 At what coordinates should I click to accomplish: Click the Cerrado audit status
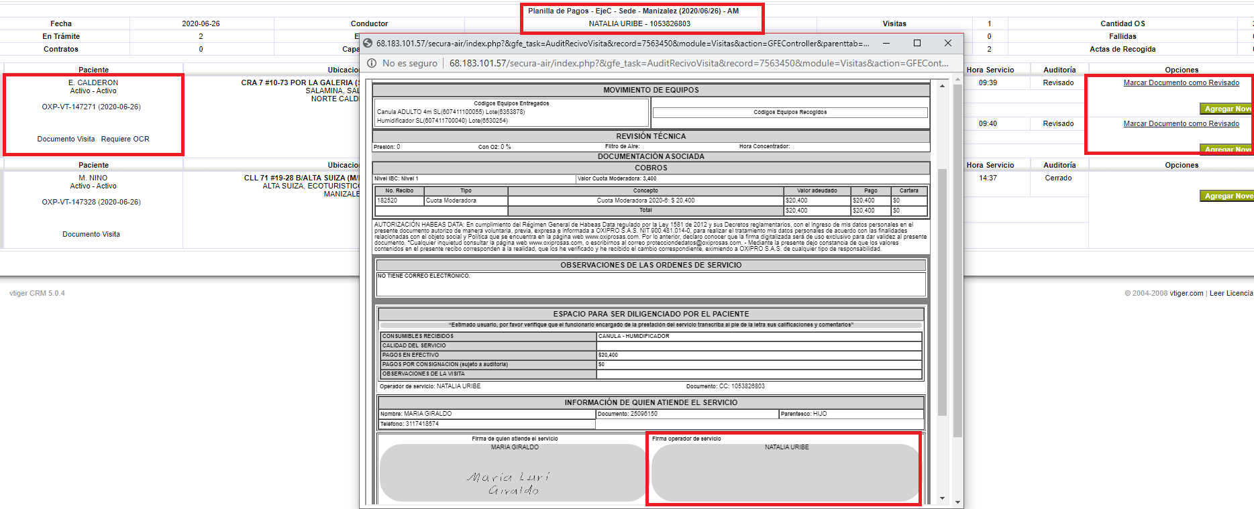(x=1058, y=178)
